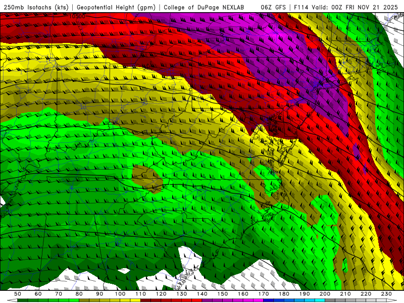This screenshot has height=303, width=404.
Task: Click the 80 value on the legend
Action: click(x=79, y=294)
